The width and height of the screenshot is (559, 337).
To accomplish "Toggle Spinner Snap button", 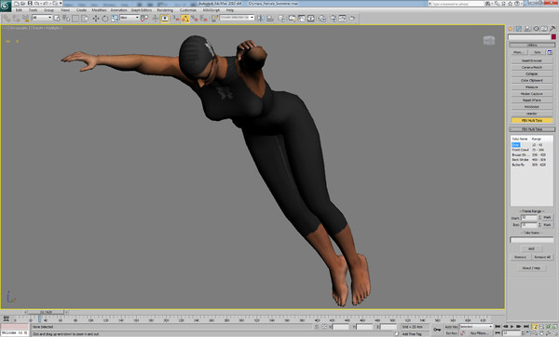I will tap(203, 19).
